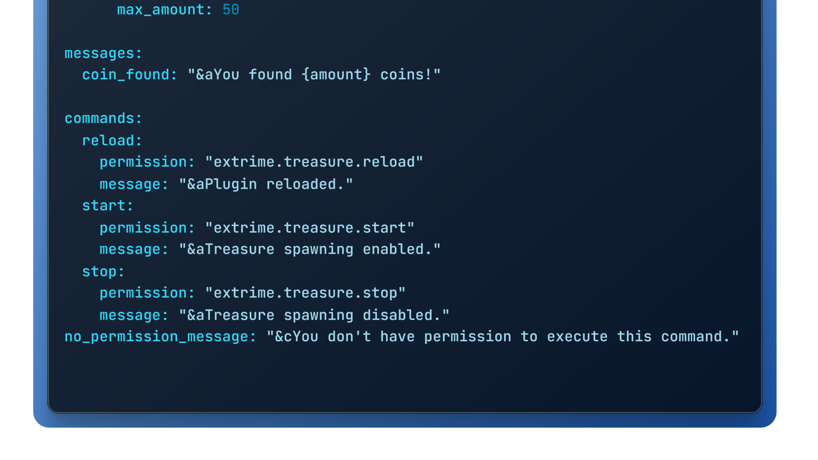818x460 pixels.
Task: Click the "&aYou found {amount} coins!" string
Action: click(314, 75)
